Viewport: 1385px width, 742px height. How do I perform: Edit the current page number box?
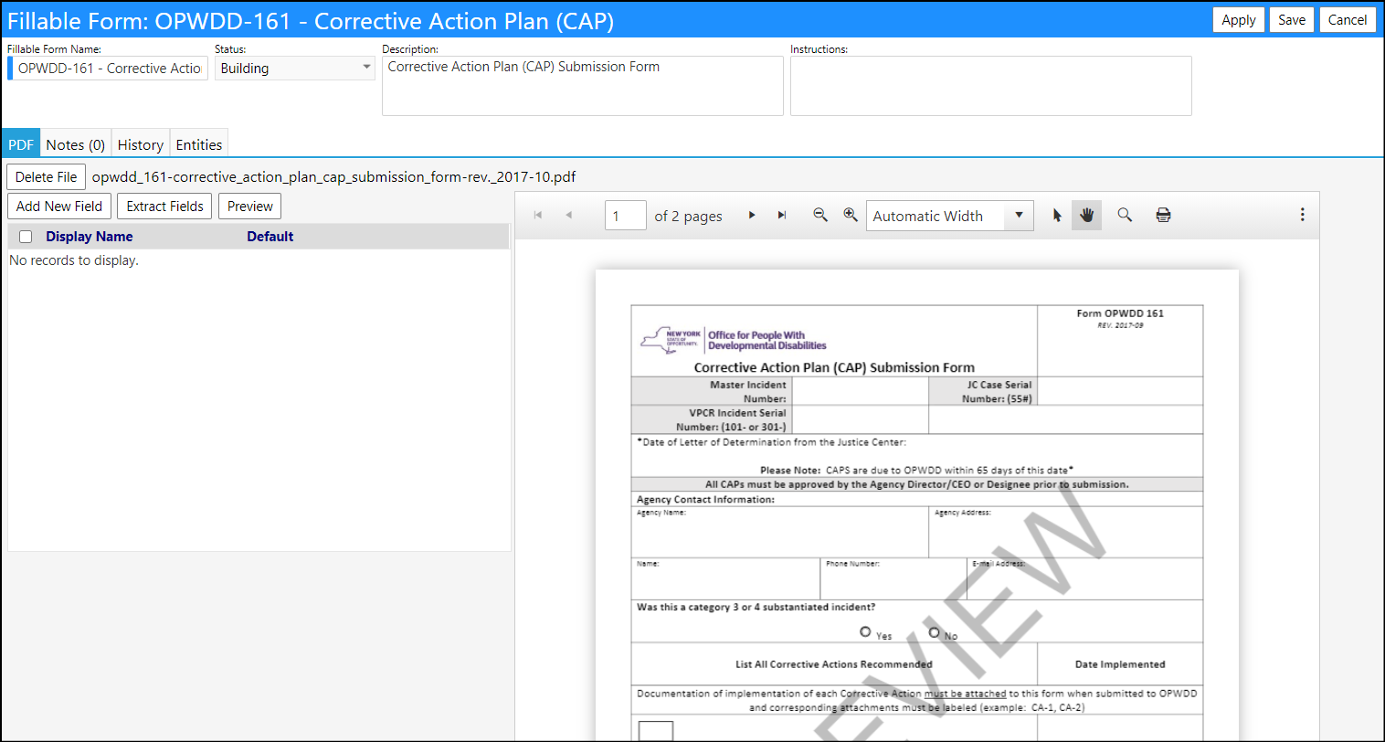[626, 216]
